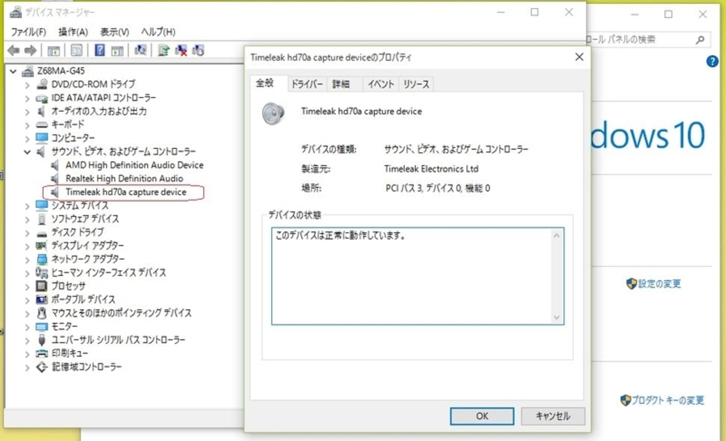Open the 表示(V) menu
This screenshot has width=726, height=441.
(x=114, y=32)
